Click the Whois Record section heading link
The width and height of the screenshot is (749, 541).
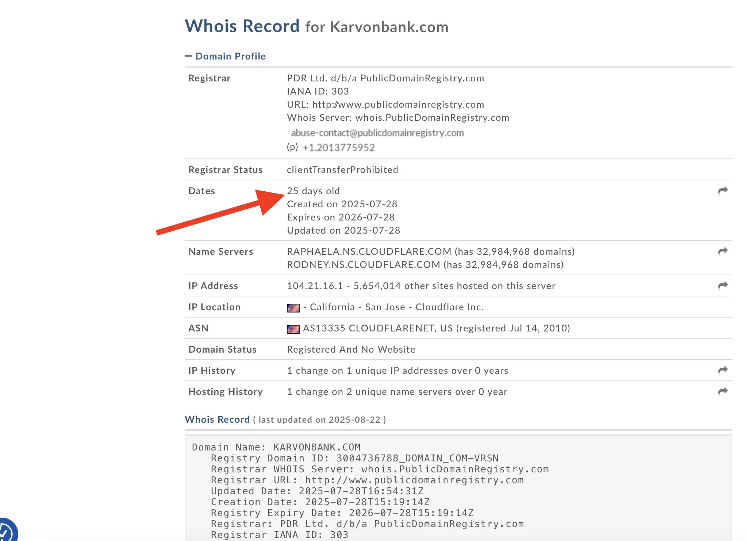tap(217, 419)
